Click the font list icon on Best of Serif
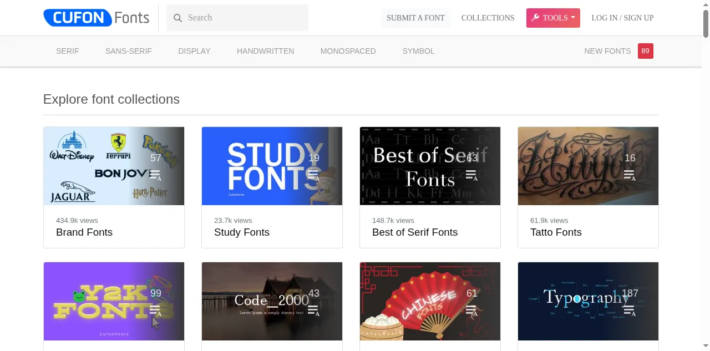710x351 pixels. [x=471, y=175]
